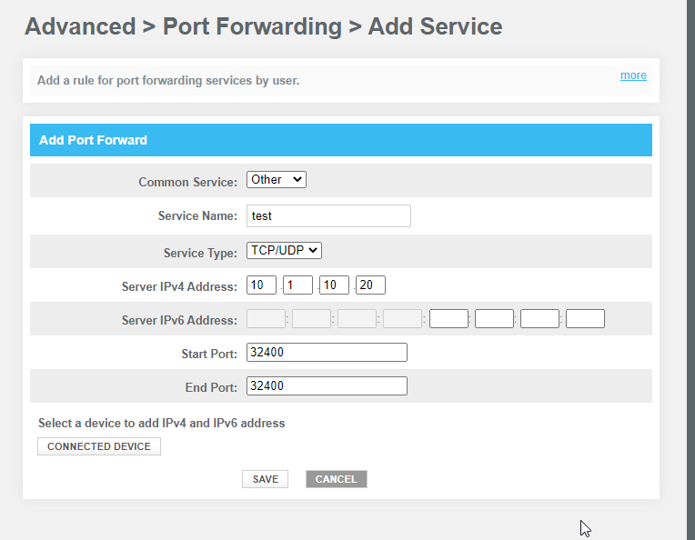The height and width of the screenshot is (540, 695).
Task: Click the first disabled IPv6 segment field
Action: click(x=266, y=318)
